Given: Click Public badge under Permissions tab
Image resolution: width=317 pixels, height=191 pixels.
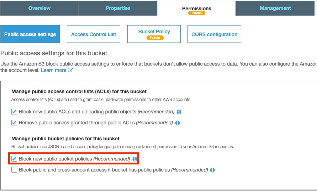Looking at the screenshot, I should tap(197, 13).
